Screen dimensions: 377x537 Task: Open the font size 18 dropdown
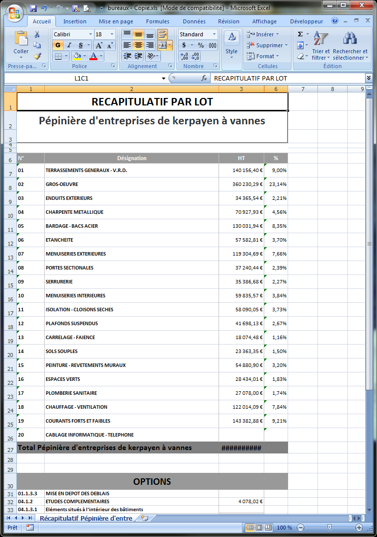[112, 34]
